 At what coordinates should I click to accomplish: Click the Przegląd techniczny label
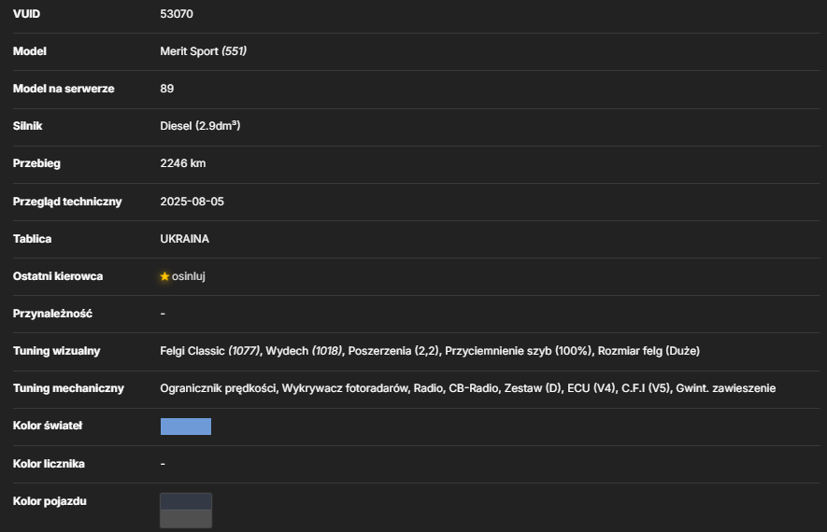click(x=67, y=202)
